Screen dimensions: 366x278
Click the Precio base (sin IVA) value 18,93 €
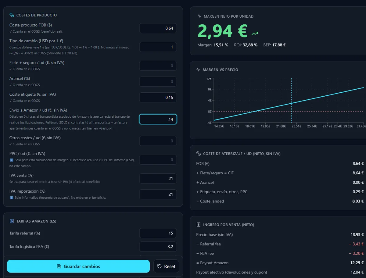click(x=357, y=235)
